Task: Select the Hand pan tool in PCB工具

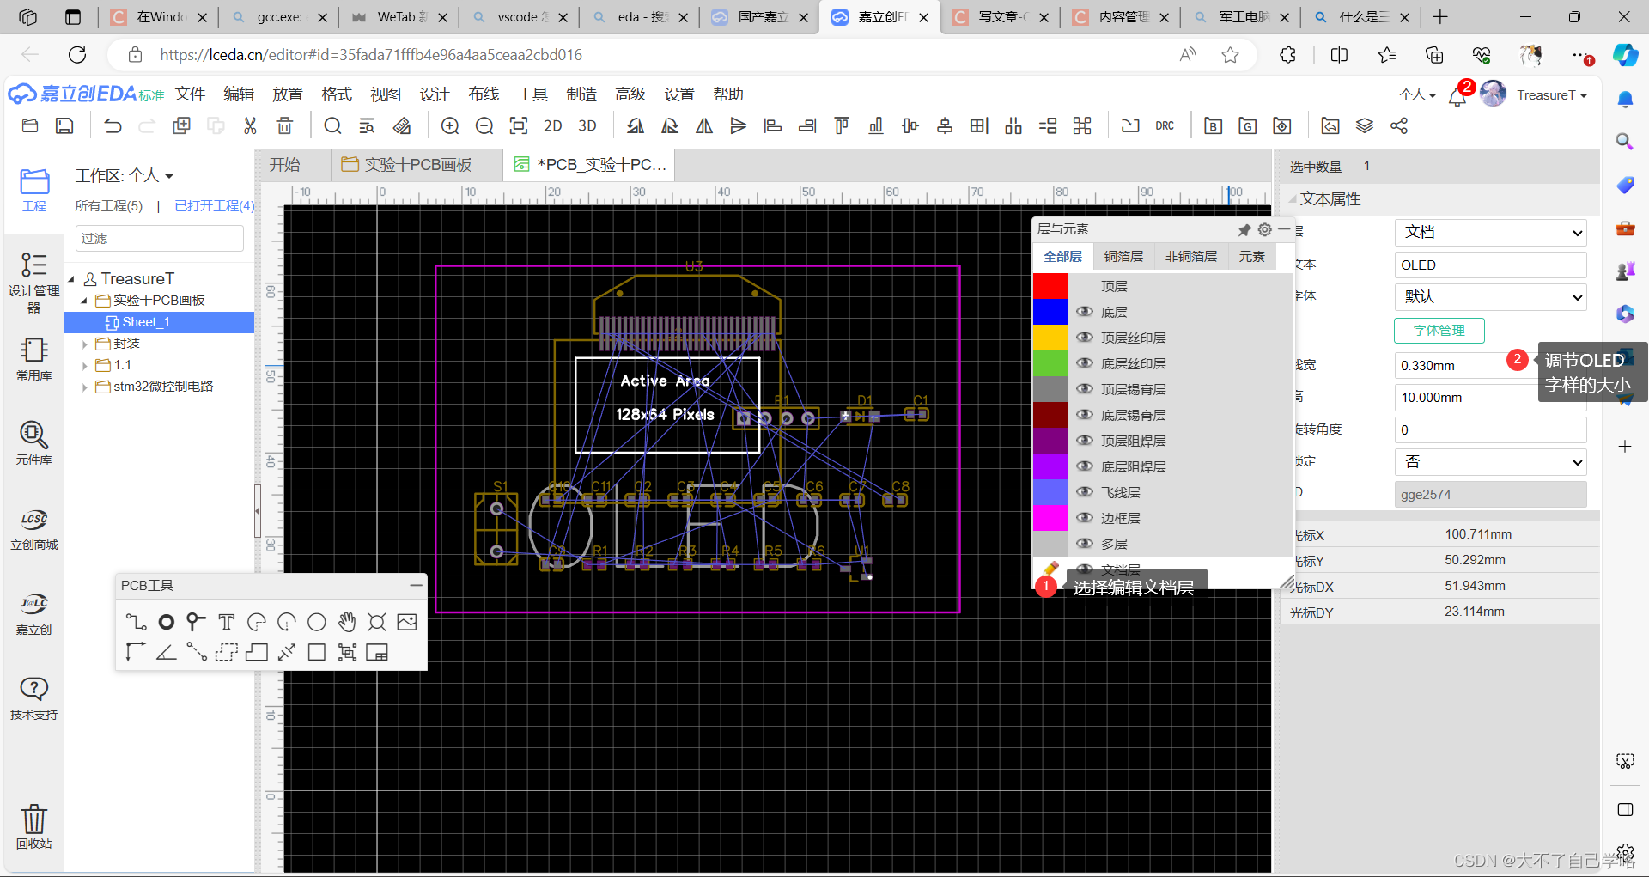Action: [x=347, y=622]
